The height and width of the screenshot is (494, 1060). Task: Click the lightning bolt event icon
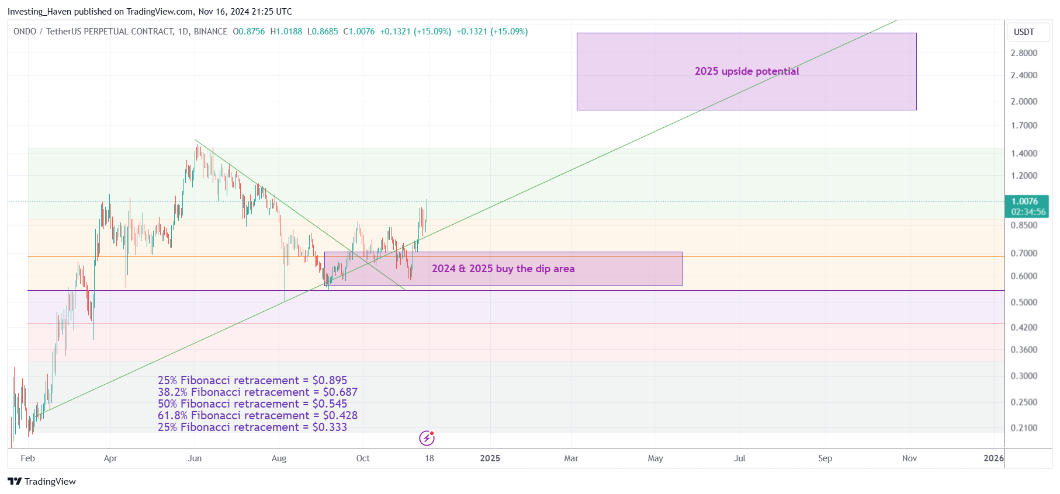pyautogui.click(x=427, y=438)
